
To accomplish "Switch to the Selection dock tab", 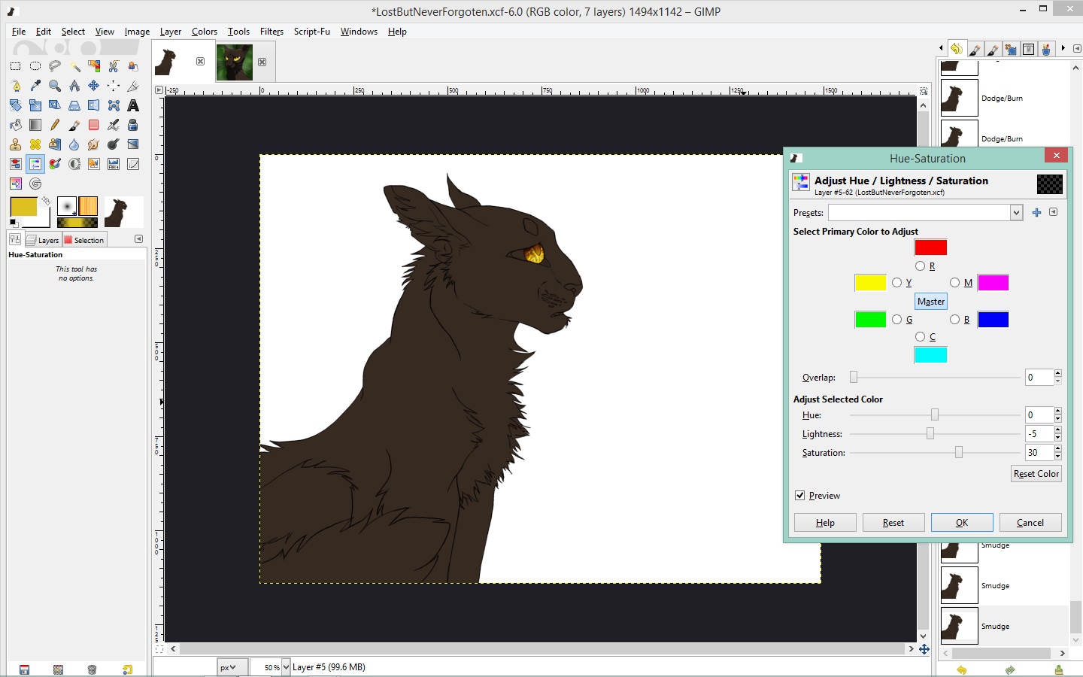I will coord(84,240).
